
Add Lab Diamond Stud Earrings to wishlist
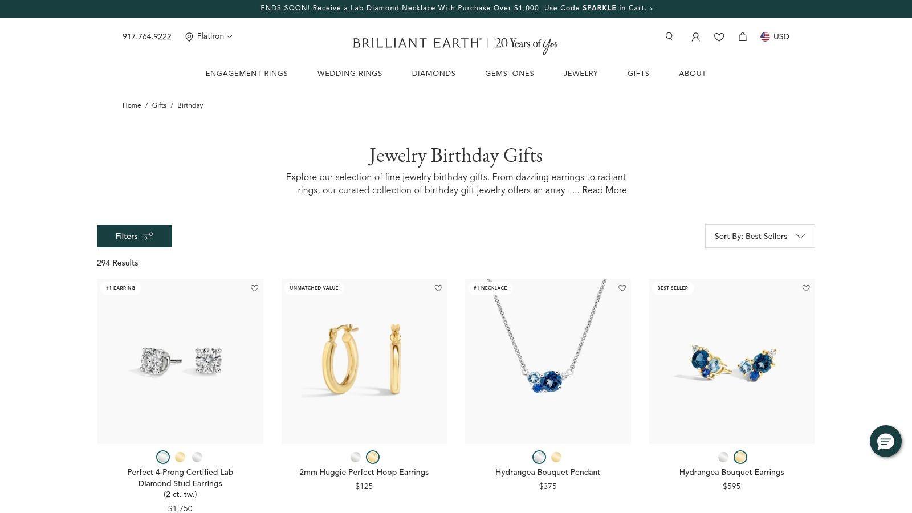[x=255, y=288]
